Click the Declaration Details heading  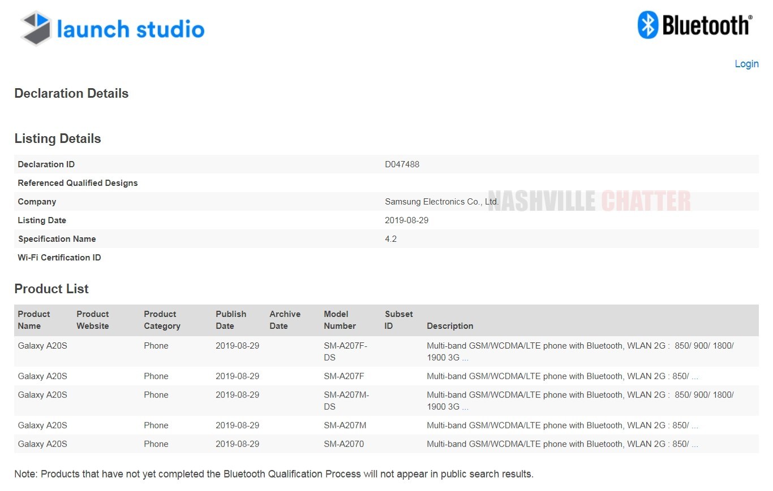click(71, 94)
